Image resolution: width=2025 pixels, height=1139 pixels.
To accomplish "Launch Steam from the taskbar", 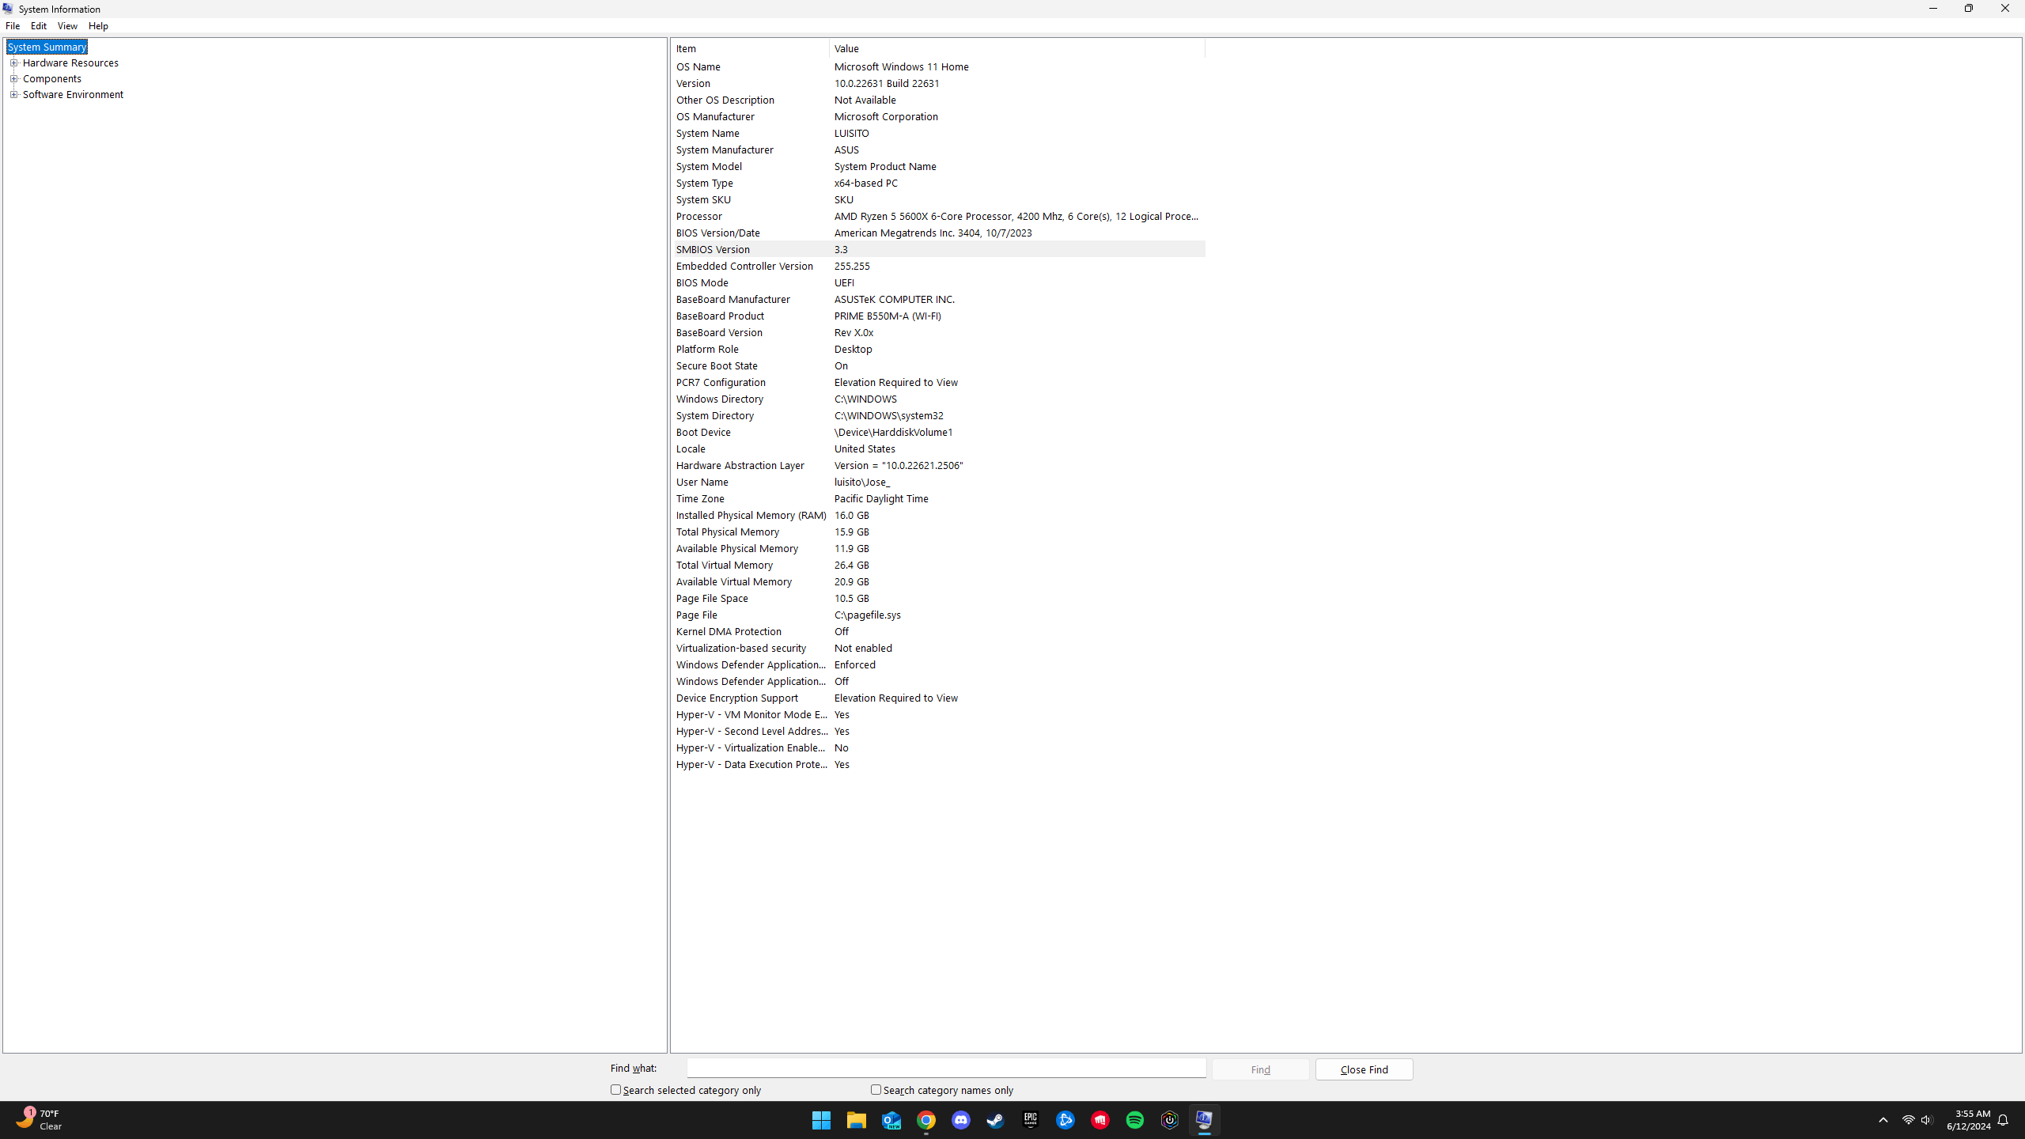I will click(995, 1120).
